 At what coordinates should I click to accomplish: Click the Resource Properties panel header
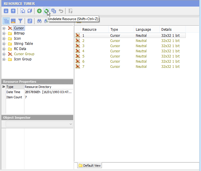[37, 82]
